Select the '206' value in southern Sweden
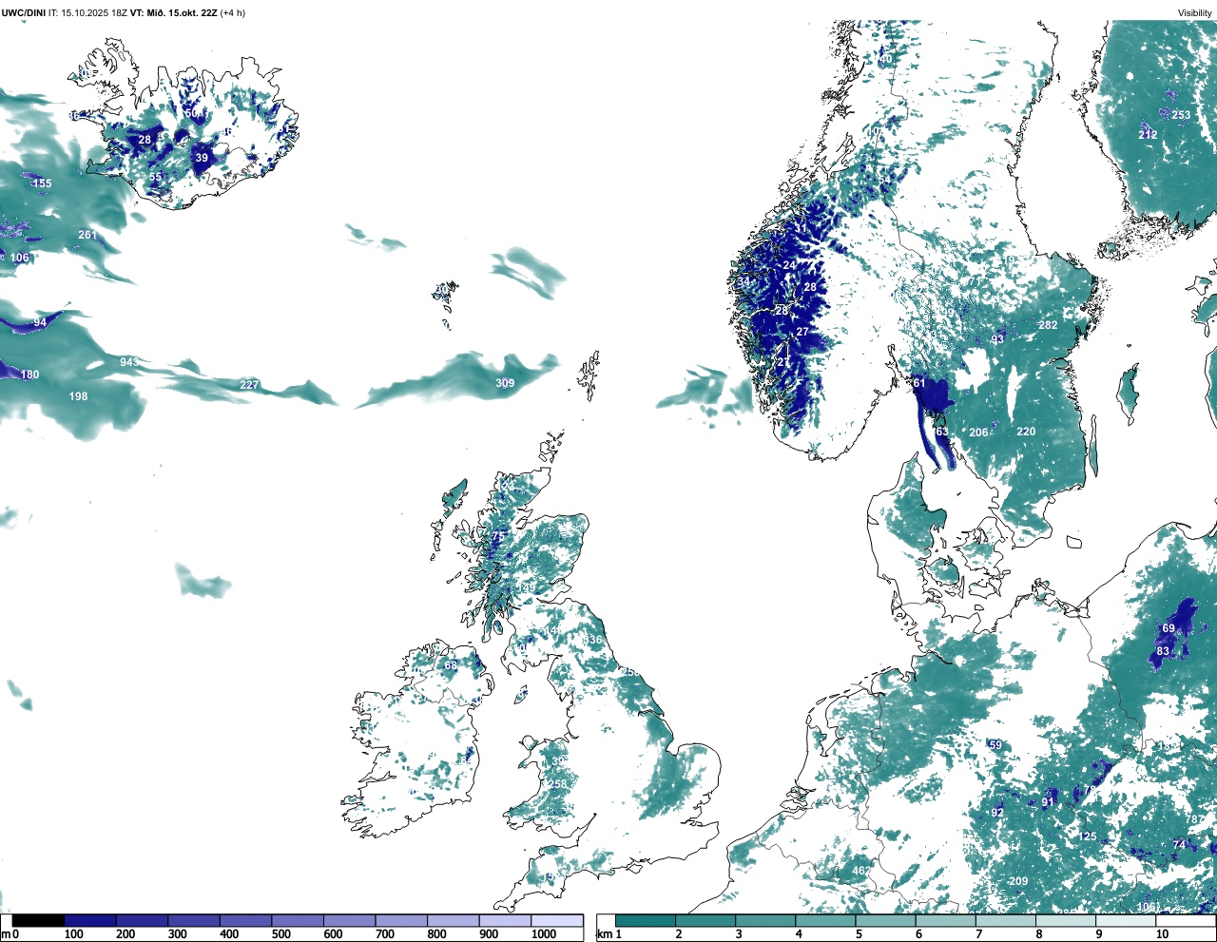This screenshot has height=942, width=1217. [x=978, y=433]
